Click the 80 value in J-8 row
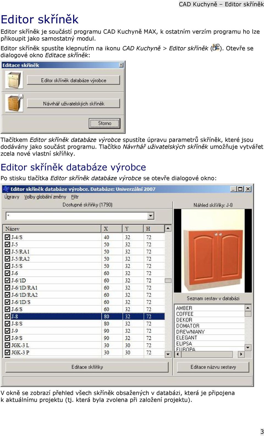The height and width of the screenshot is (436, 264). (x=106, y=316)
